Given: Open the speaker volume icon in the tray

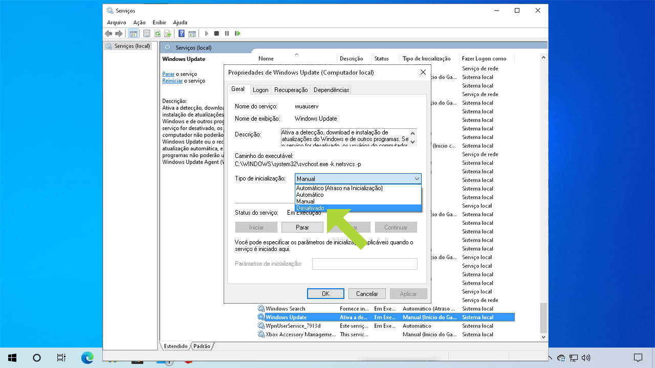Looking at the screenshot, I should [586, 358].
